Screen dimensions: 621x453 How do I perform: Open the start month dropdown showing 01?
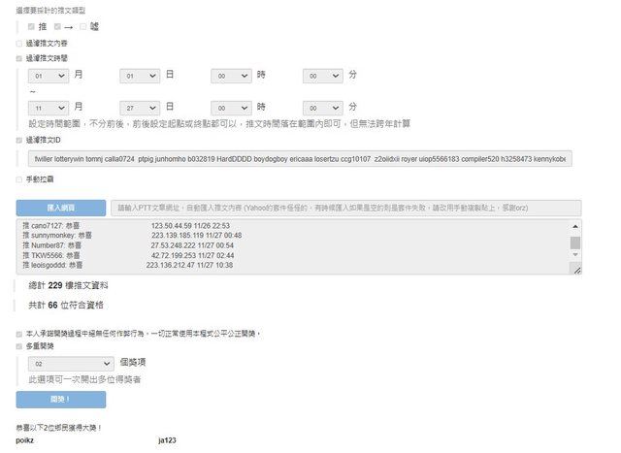(49, 75)
